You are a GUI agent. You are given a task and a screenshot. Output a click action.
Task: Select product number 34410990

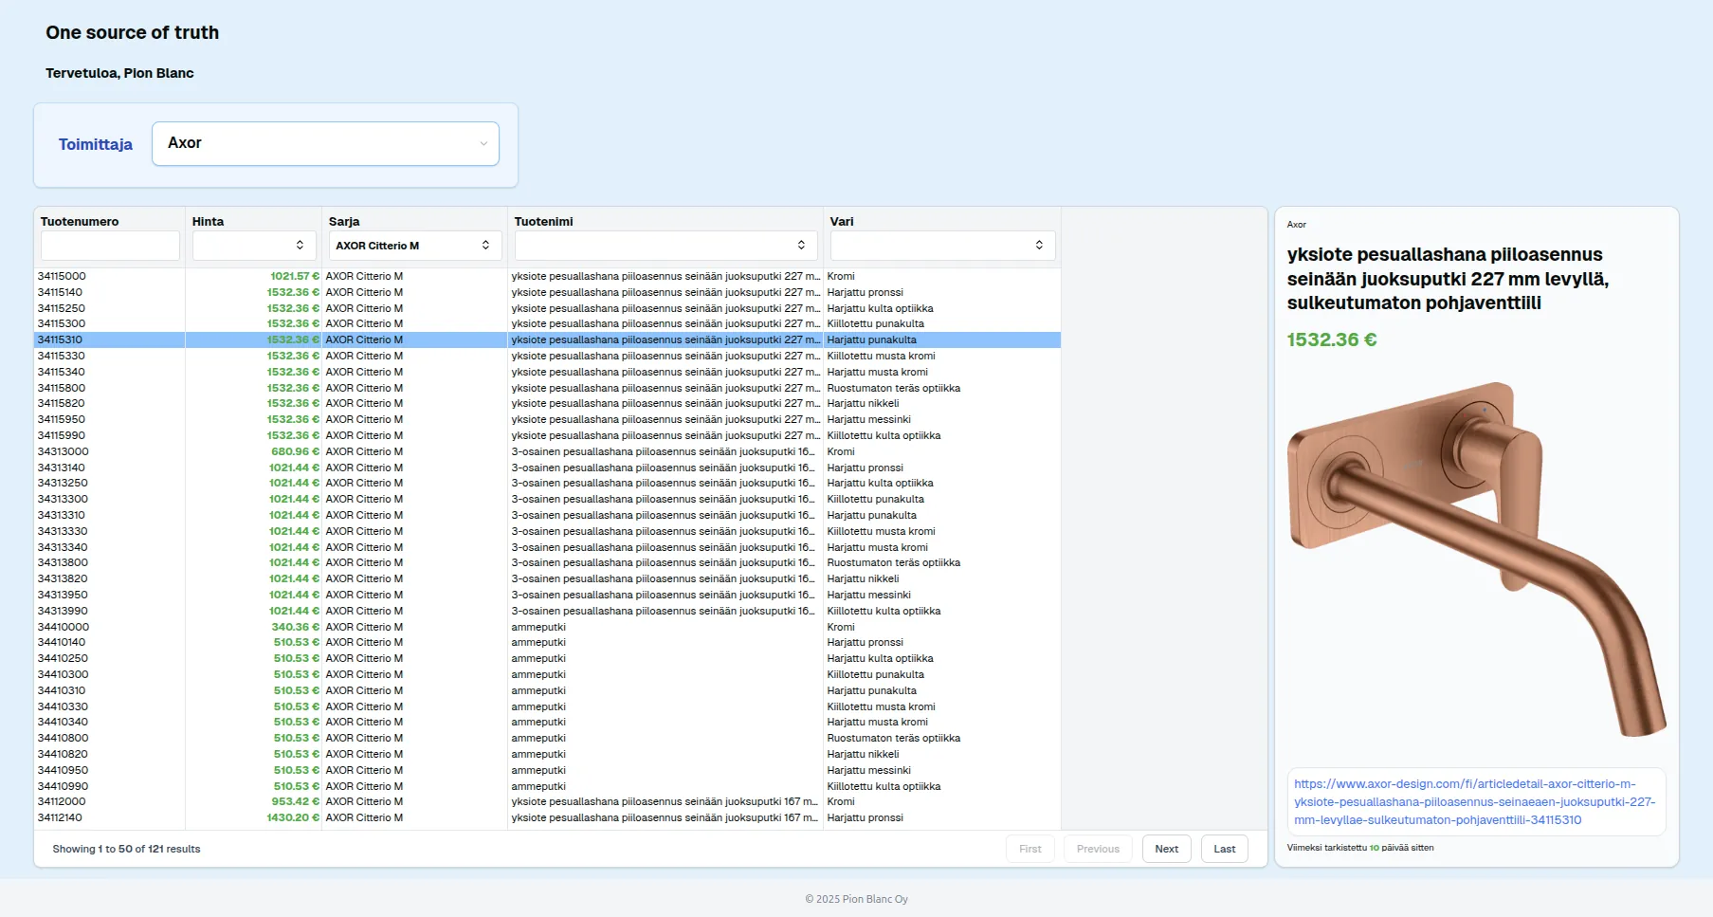[x=64, y=787]
